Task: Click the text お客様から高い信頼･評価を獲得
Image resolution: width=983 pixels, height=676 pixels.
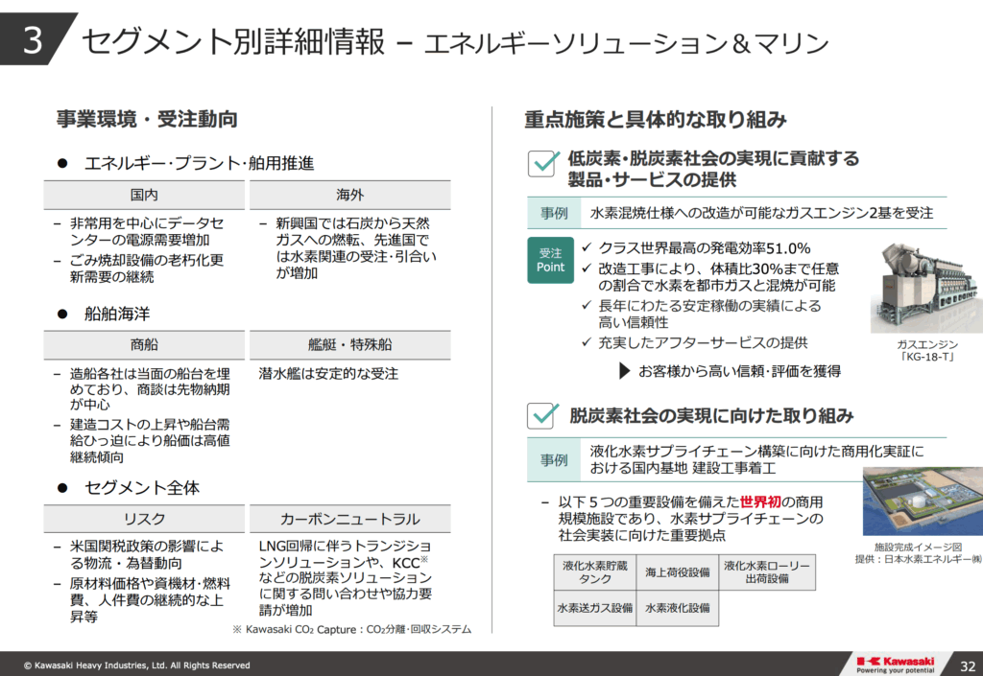Action: click(x=740, y=371)
